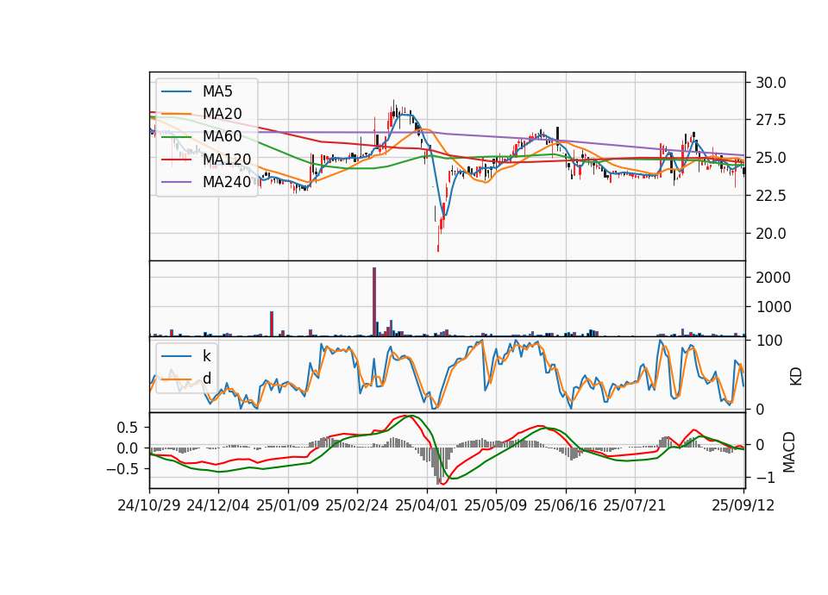Click the MA120 legend label
Viewport: 828px width, 595px height.
pyautogui.click(x=227, y=159)
